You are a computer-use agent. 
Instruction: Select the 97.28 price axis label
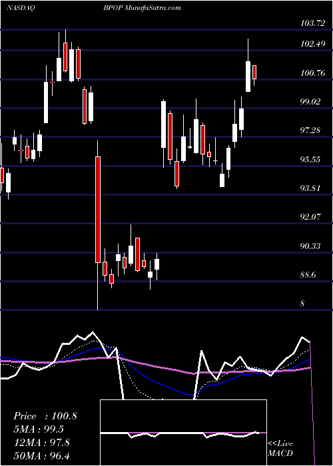coord(311,130)
